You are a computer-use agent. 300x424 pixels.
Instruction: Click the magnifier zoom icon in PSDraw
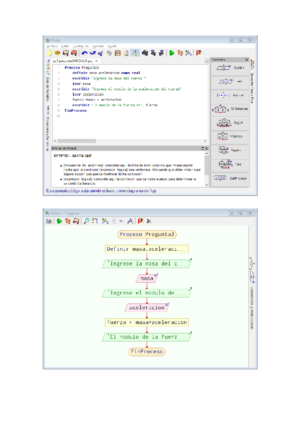click(x=86, y=221)
